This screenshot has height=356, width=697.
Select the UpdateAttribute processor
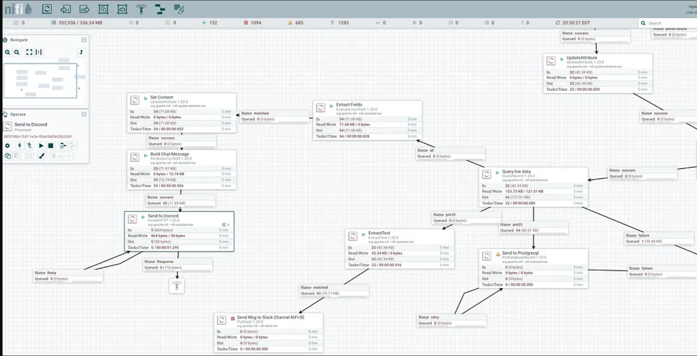click(598, 73)
